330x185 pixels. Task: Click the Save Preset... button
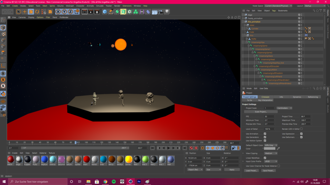point(268,171)
